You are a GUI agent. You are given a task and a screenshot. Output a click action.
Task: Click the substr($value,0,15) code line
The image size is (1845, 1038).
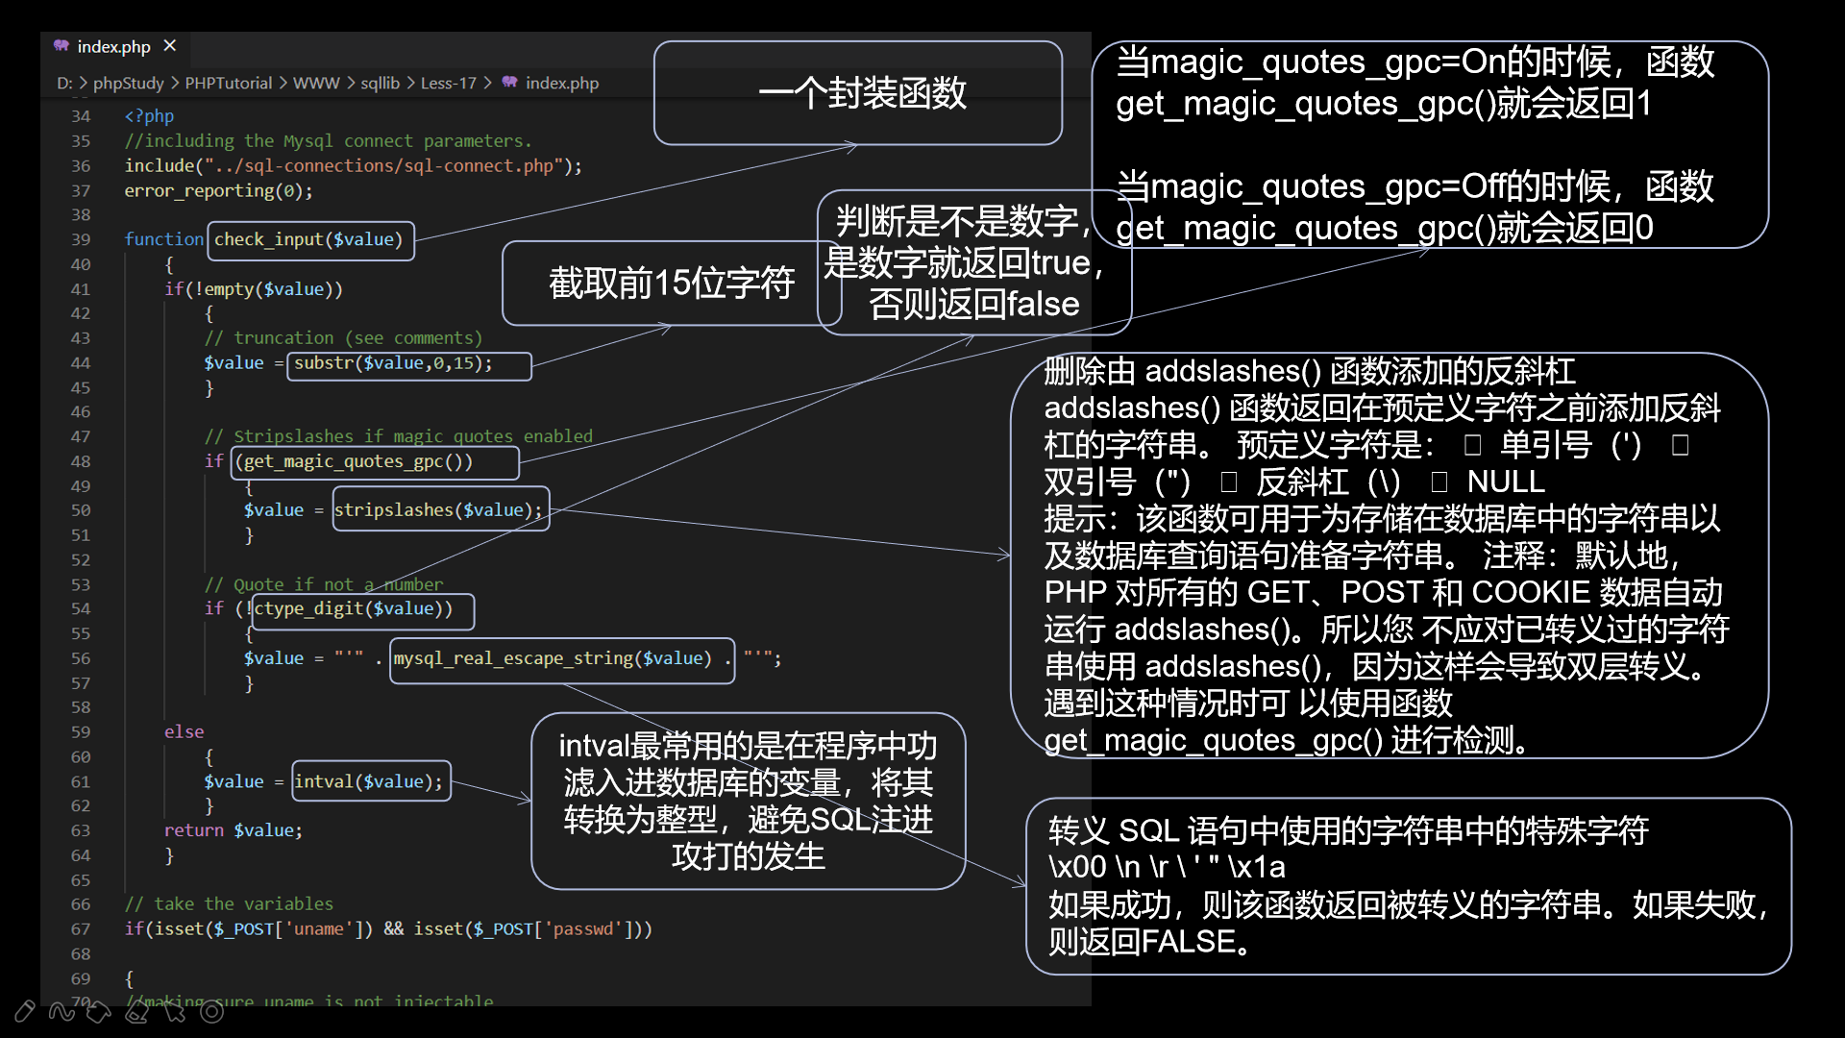click(x=393, y=363)
